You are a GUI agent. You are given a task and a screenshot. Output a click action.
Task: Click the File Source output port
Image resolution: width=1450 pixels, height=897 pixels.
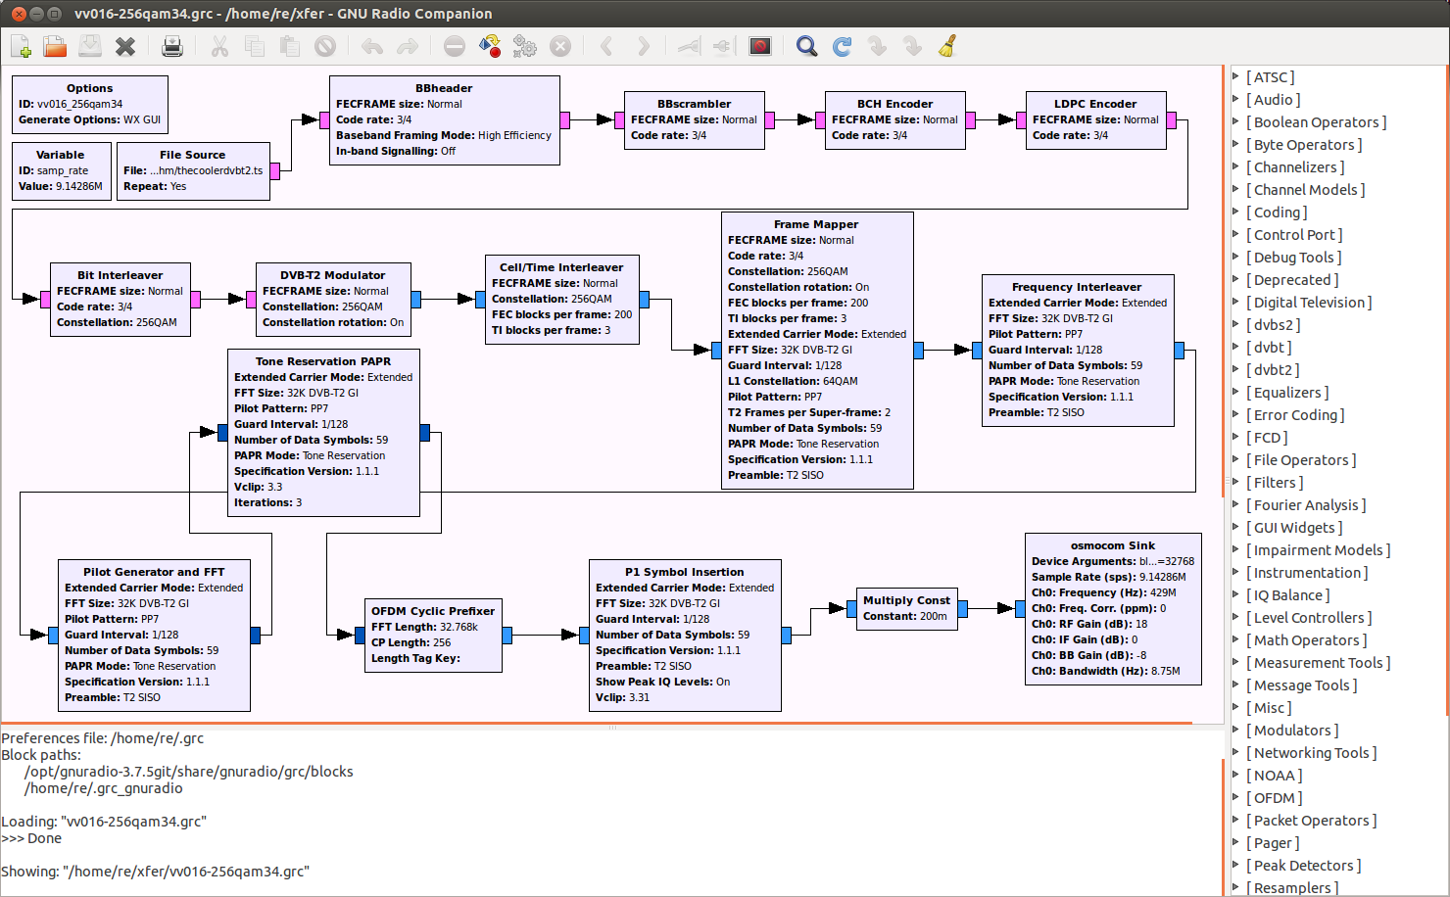275,170
